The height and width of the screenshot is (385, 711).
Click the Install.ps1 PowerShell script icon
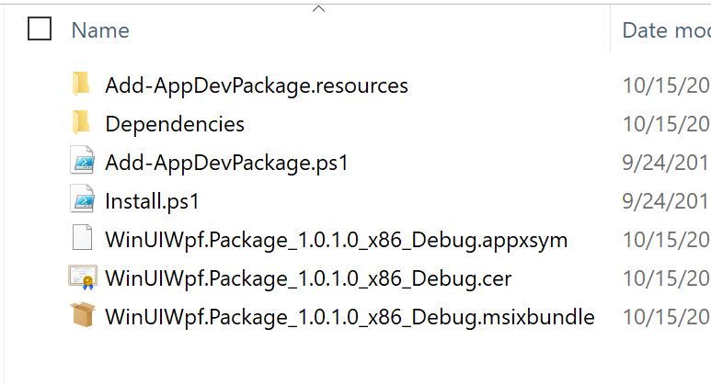pyautogui.click(x=82, y=201)
